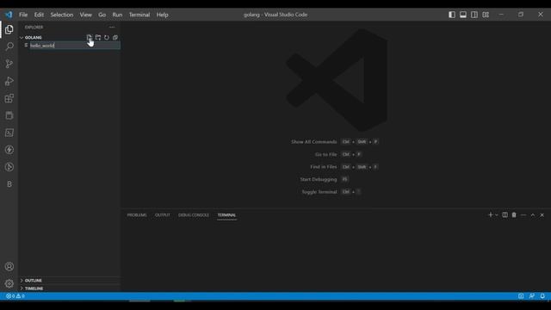Kill terminal with trash icon

514,214
